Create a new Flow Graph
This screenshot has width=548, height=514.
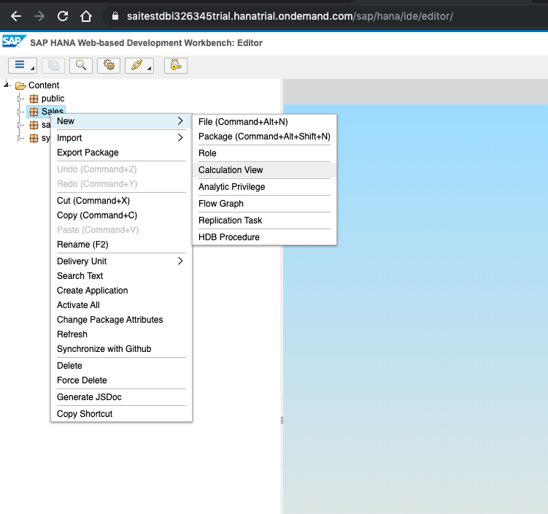click(265, 204)
